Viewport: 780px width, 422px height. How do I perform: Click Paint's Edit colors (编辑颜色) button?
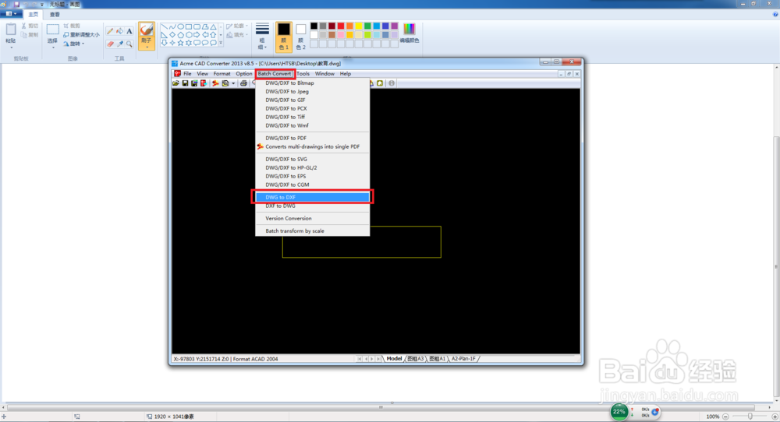click(x=409, y=33)
